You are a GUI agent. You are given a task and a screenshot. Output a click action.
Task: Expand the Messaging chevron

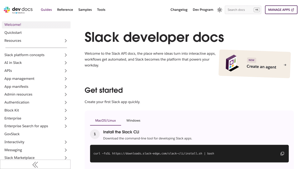tap(66, 150)
